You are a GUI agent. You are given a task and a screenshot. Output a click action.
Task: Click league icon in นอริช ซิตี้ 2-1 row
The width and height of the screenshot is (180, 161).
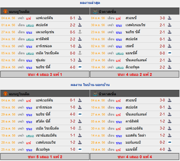coord(170,32)
